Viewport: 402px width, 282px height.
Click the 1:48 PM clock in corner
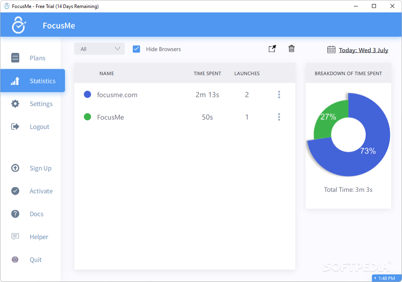(x=387, y=278)
